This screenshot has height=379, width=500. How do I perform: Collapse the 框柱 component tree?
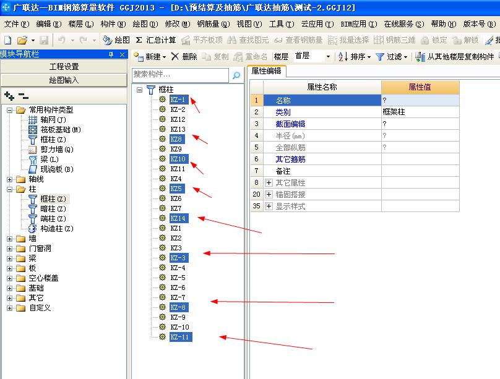(139, 90)
